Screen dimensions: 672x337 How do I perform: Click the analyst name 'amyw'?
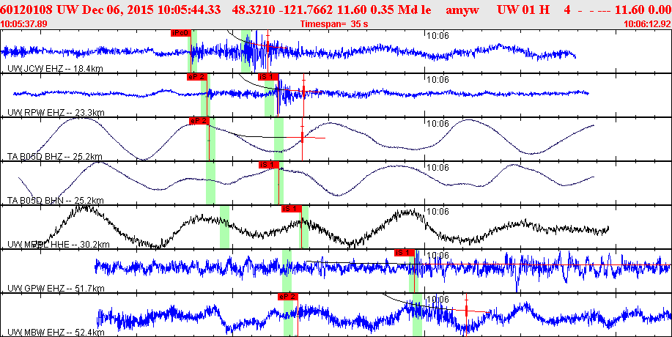(x=462, y=10)
